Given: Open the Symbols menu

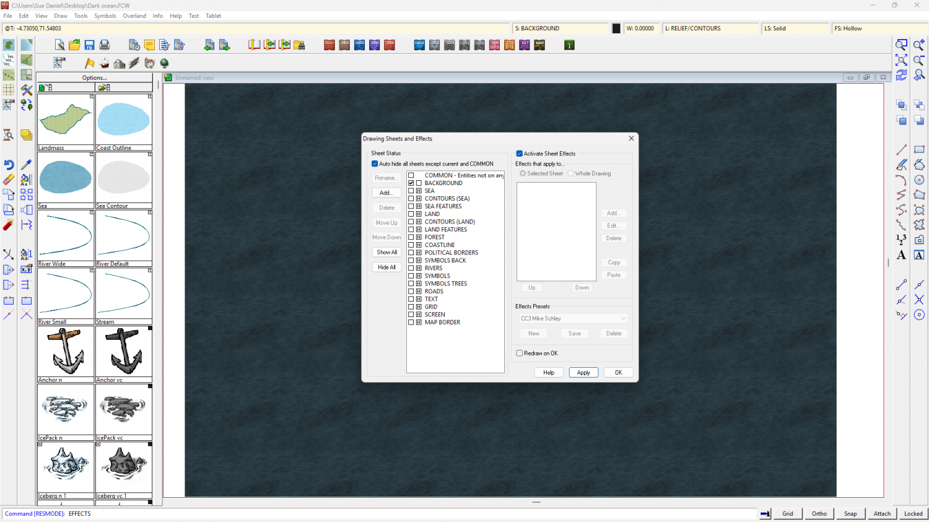Looking at the screenshot, I should pos(105,16).
